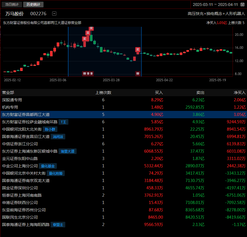247x237 pixels.
Task: Click the single 榜 marker at right of selection
Action: point(138,73)
